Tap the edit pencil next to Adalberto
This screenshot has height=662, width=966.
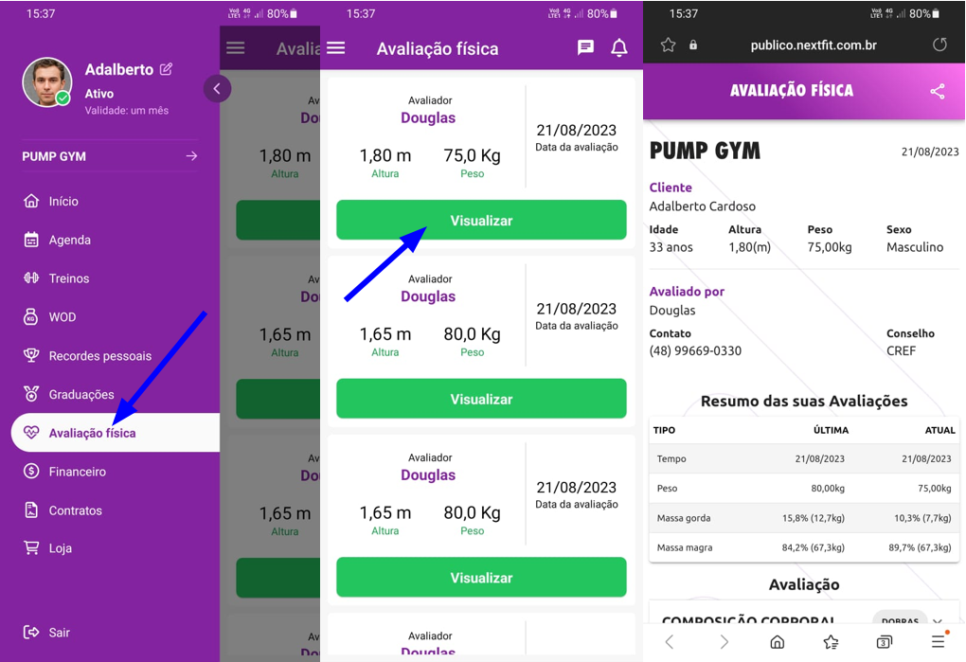166,69
